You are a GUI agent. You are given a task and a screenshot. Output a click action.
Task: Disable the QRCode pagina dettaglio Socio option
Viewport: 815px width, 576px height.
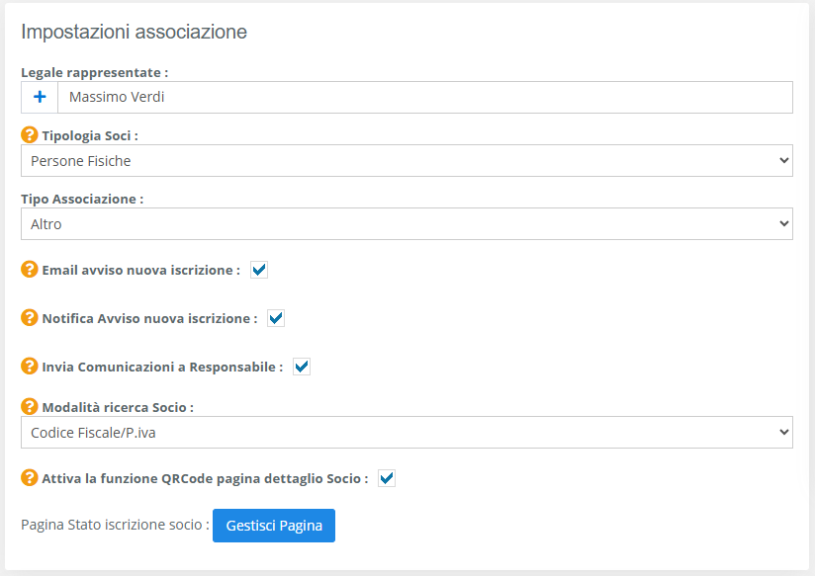pos(386,477)
